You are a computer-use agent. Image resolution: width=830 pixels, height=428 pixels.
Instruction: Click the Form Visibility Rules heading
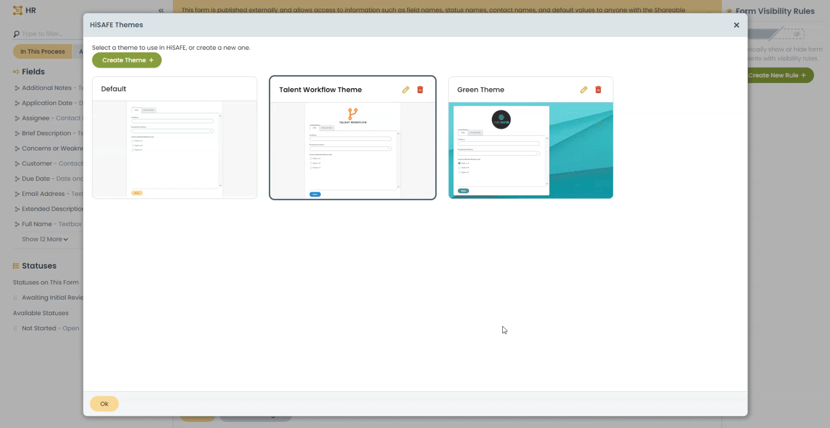(x=775, y=11)
